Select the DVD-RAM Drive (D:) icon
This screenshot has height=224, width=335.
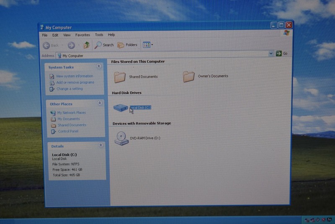pyautogui.click(x=121, y=138)
